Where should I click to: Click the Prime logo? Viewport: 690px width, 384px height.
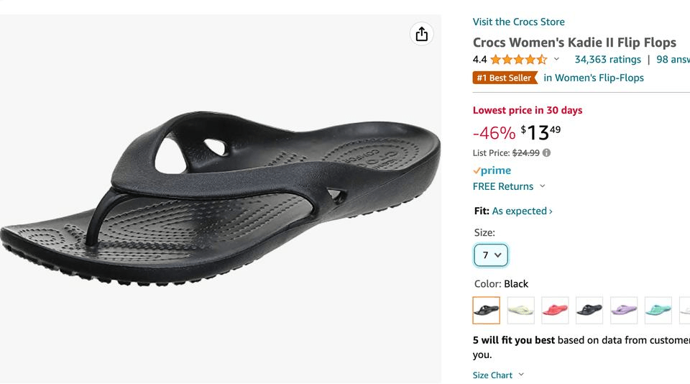[x=492, y=170]
